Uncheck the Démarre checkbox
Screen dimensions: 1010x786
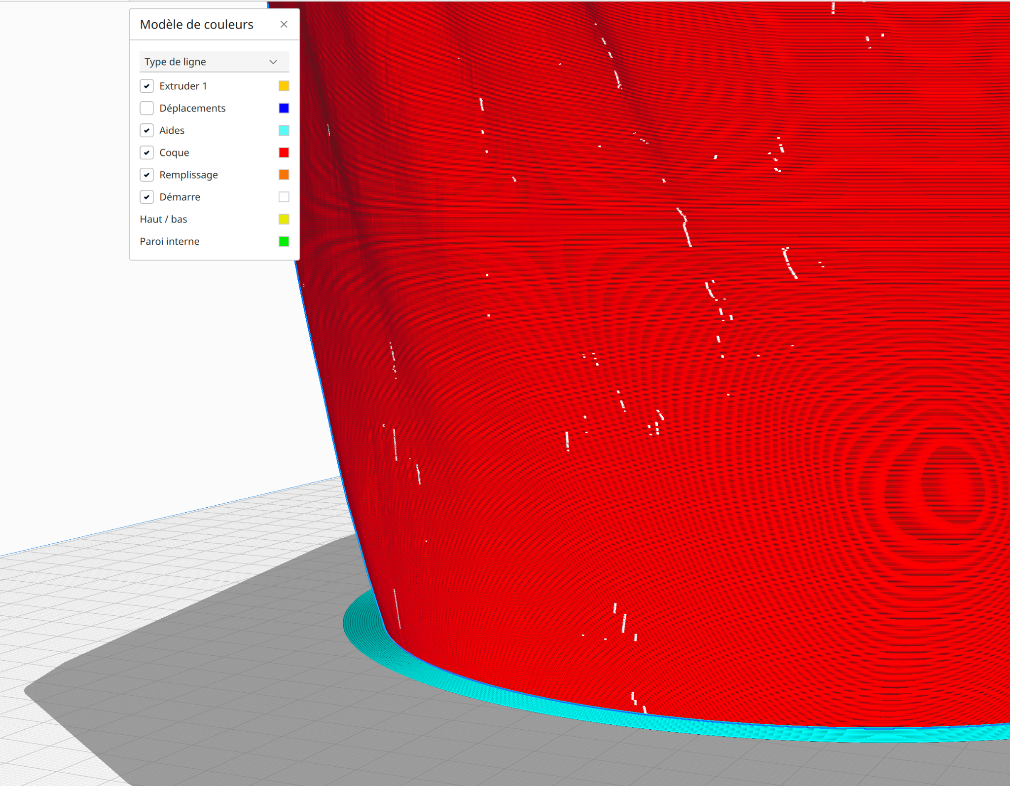tap(146, 197)
